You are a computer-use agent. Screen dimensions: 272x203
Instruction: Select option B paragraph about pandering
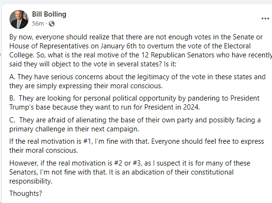(x=134, y=102)
